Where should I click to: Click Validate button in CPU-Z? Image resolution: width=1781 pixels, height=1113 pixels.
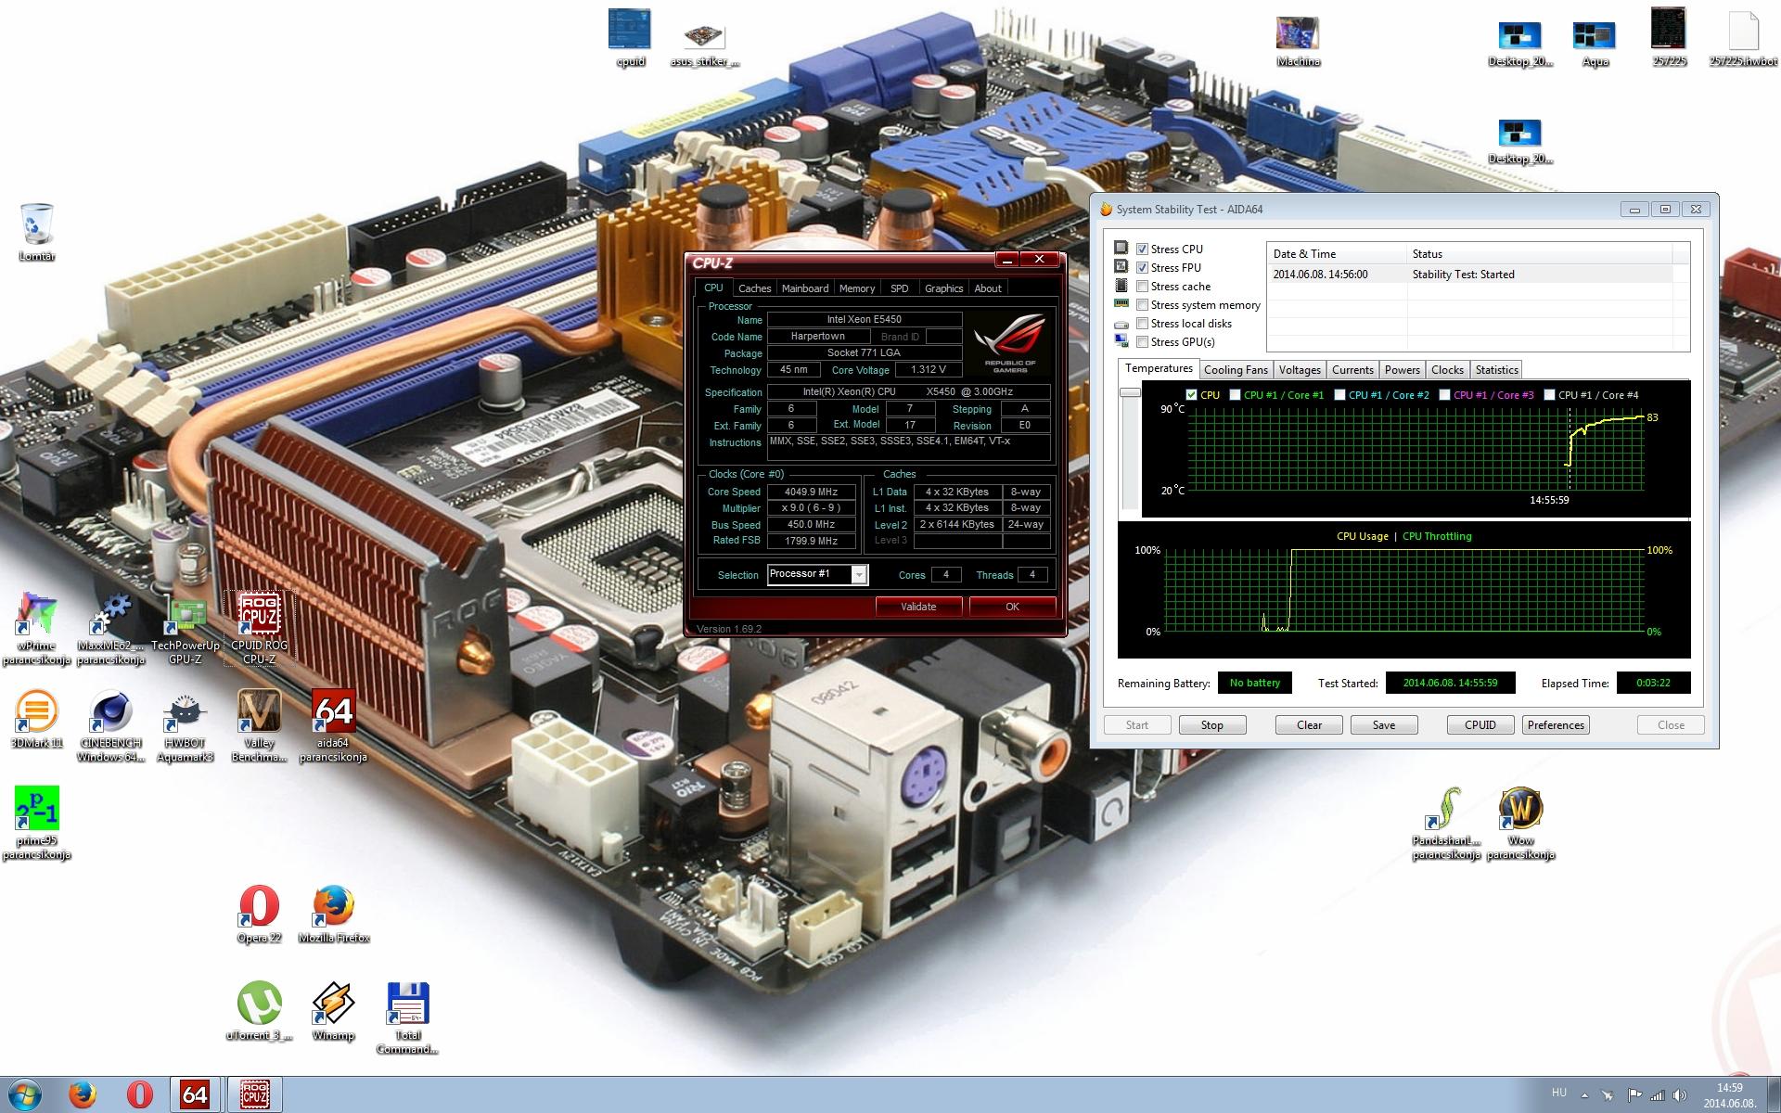click(918, 607)
